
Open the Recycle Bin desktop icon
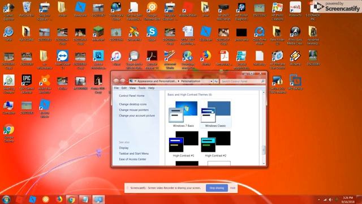point(27,9)
